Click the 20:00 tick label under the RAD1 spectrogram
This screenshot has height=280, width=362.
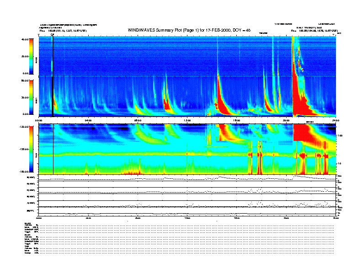pos(286,120)
